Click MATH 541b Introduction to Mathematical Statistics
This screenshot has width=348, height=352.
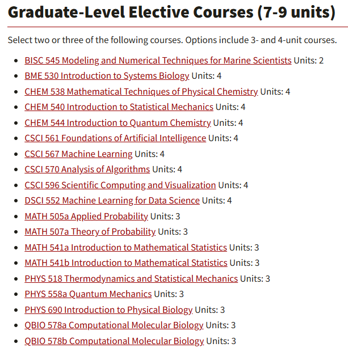[126, 262]
